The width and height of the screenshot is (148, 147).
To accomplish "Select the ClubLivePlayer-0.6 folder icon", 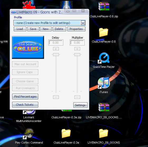I will tap(103, 32).
